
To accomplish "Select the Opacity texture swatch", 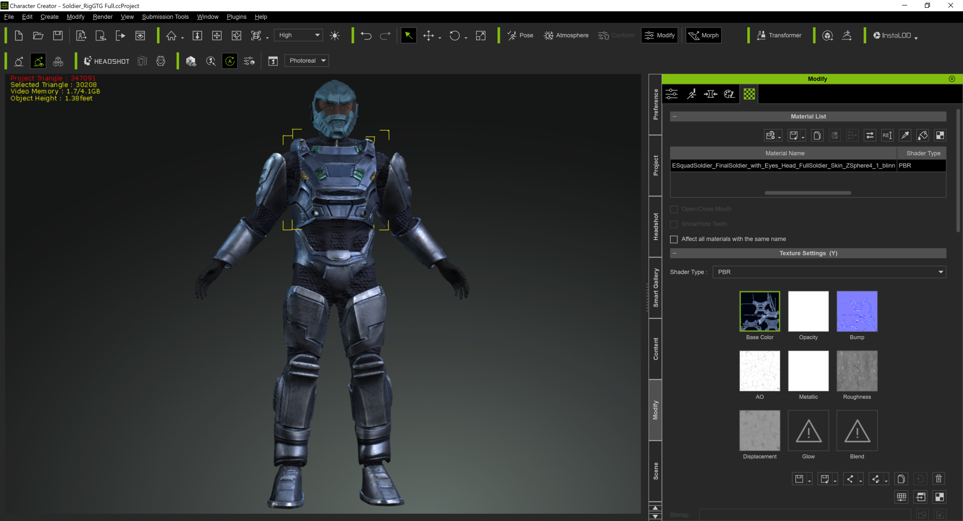I will [x=808, y=311].
